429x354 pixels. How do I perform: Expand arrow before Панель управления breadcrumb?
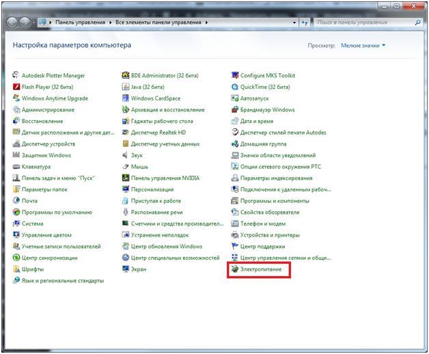point(51,23)
